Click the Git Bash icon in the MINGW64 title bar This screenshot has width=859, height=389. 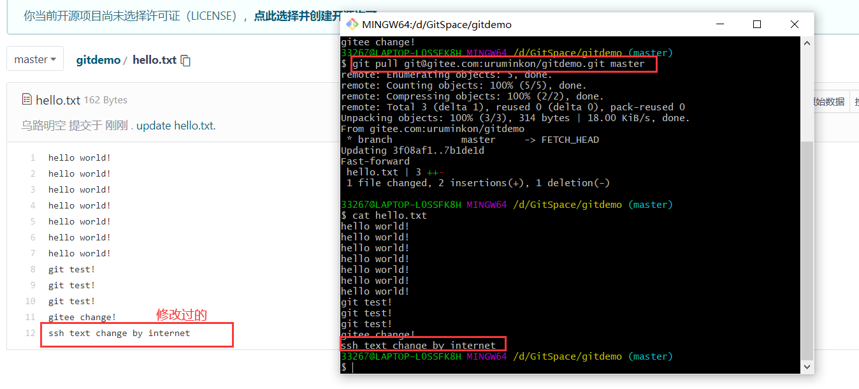351,24
